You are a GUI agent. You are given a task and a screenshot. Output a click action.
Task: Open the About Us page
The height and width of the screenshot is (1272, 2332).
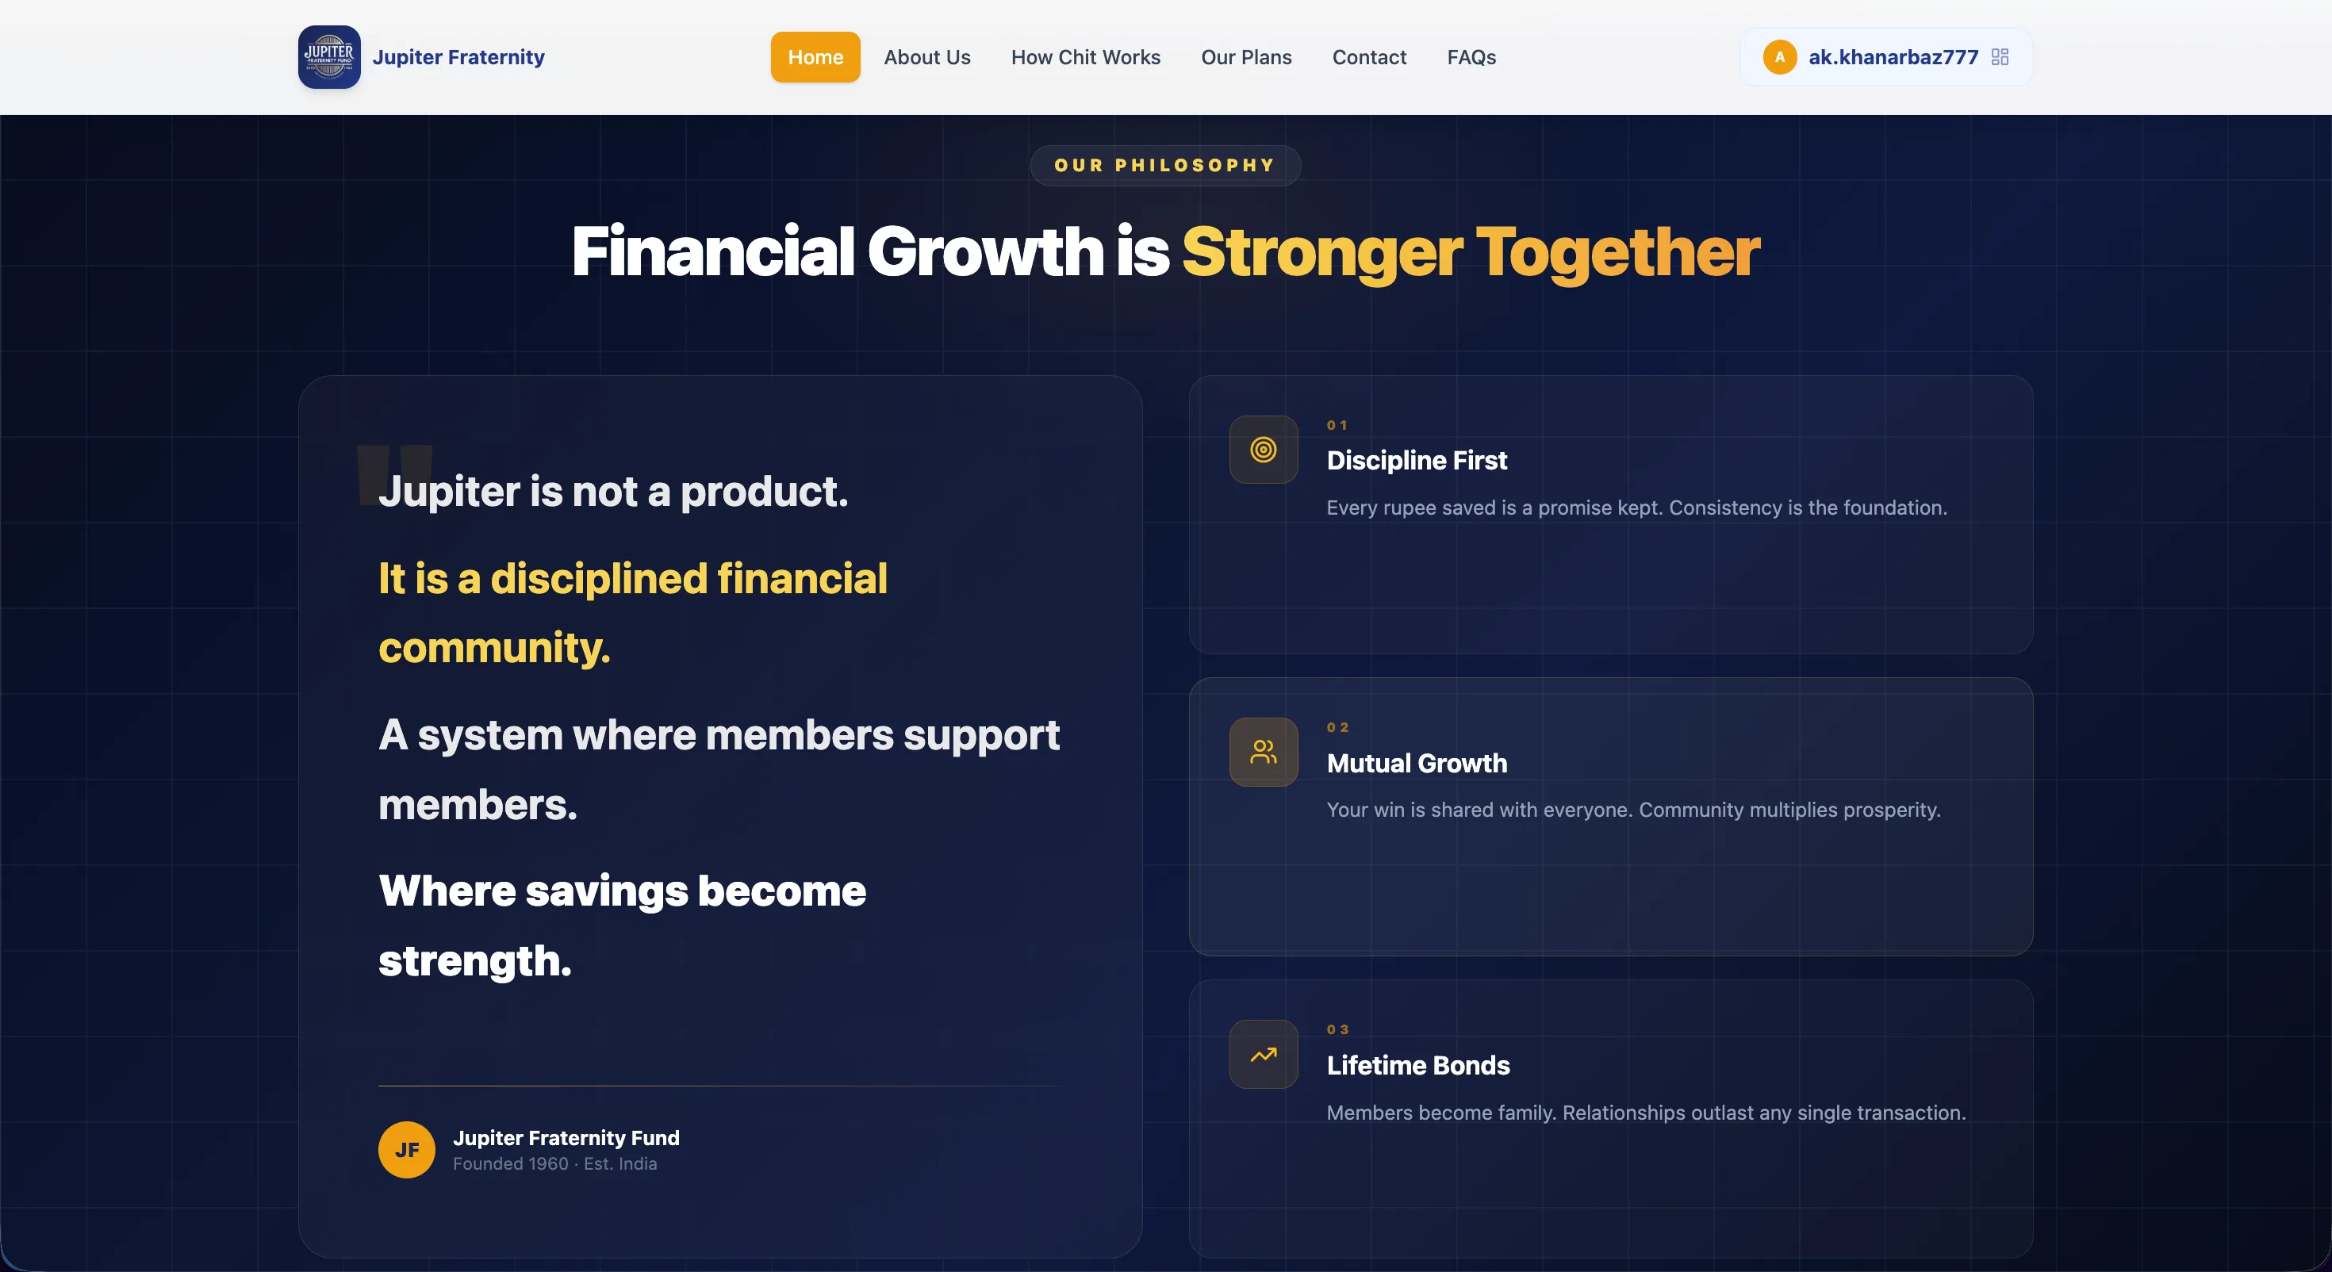[926, 56]
